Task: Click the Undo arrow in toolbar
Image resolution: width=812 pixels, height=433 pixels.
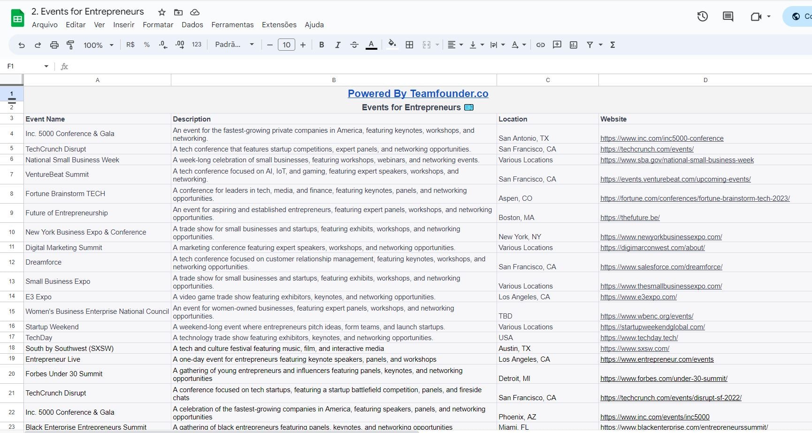Action: coord(22,45)
